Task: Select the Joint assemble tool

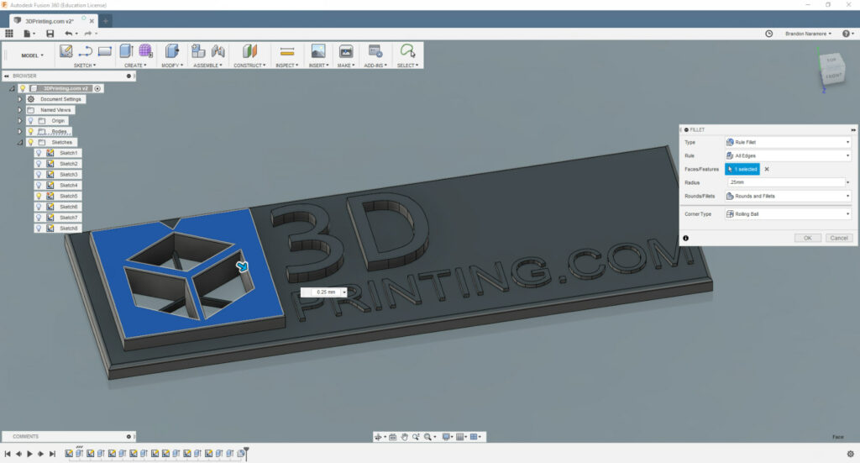Action: [x=218, y=51]
